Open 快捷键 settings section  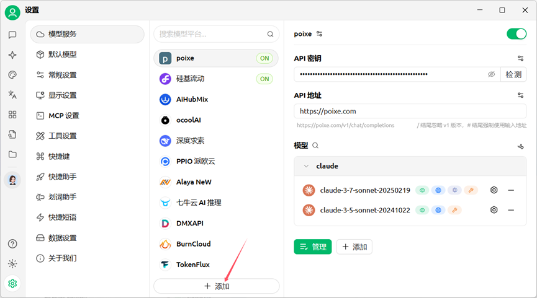(x=88, y=156)
